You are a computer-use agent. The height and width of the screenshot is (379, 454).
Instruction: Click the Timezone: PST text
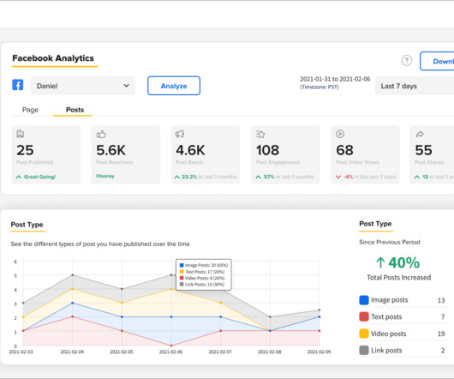320,87
